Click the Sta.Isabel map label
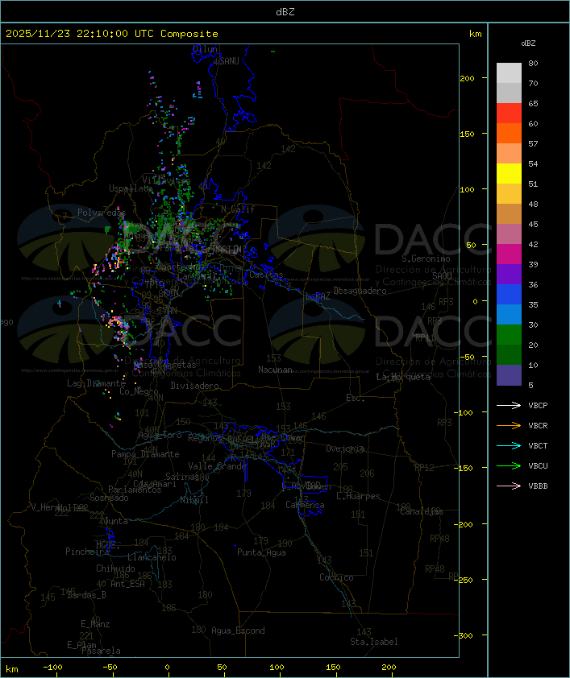Screen dimensions: 570x678 (x=374, y=642)
